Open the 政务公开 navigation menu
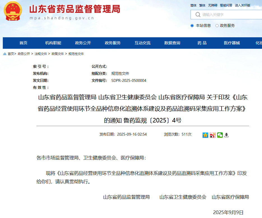 click(x=83, y=43)
